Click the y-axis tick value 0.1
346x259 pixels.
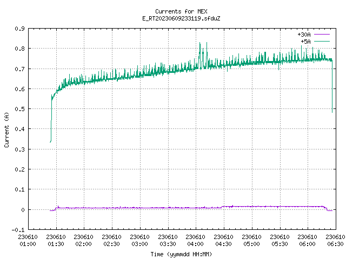(19, 189)
